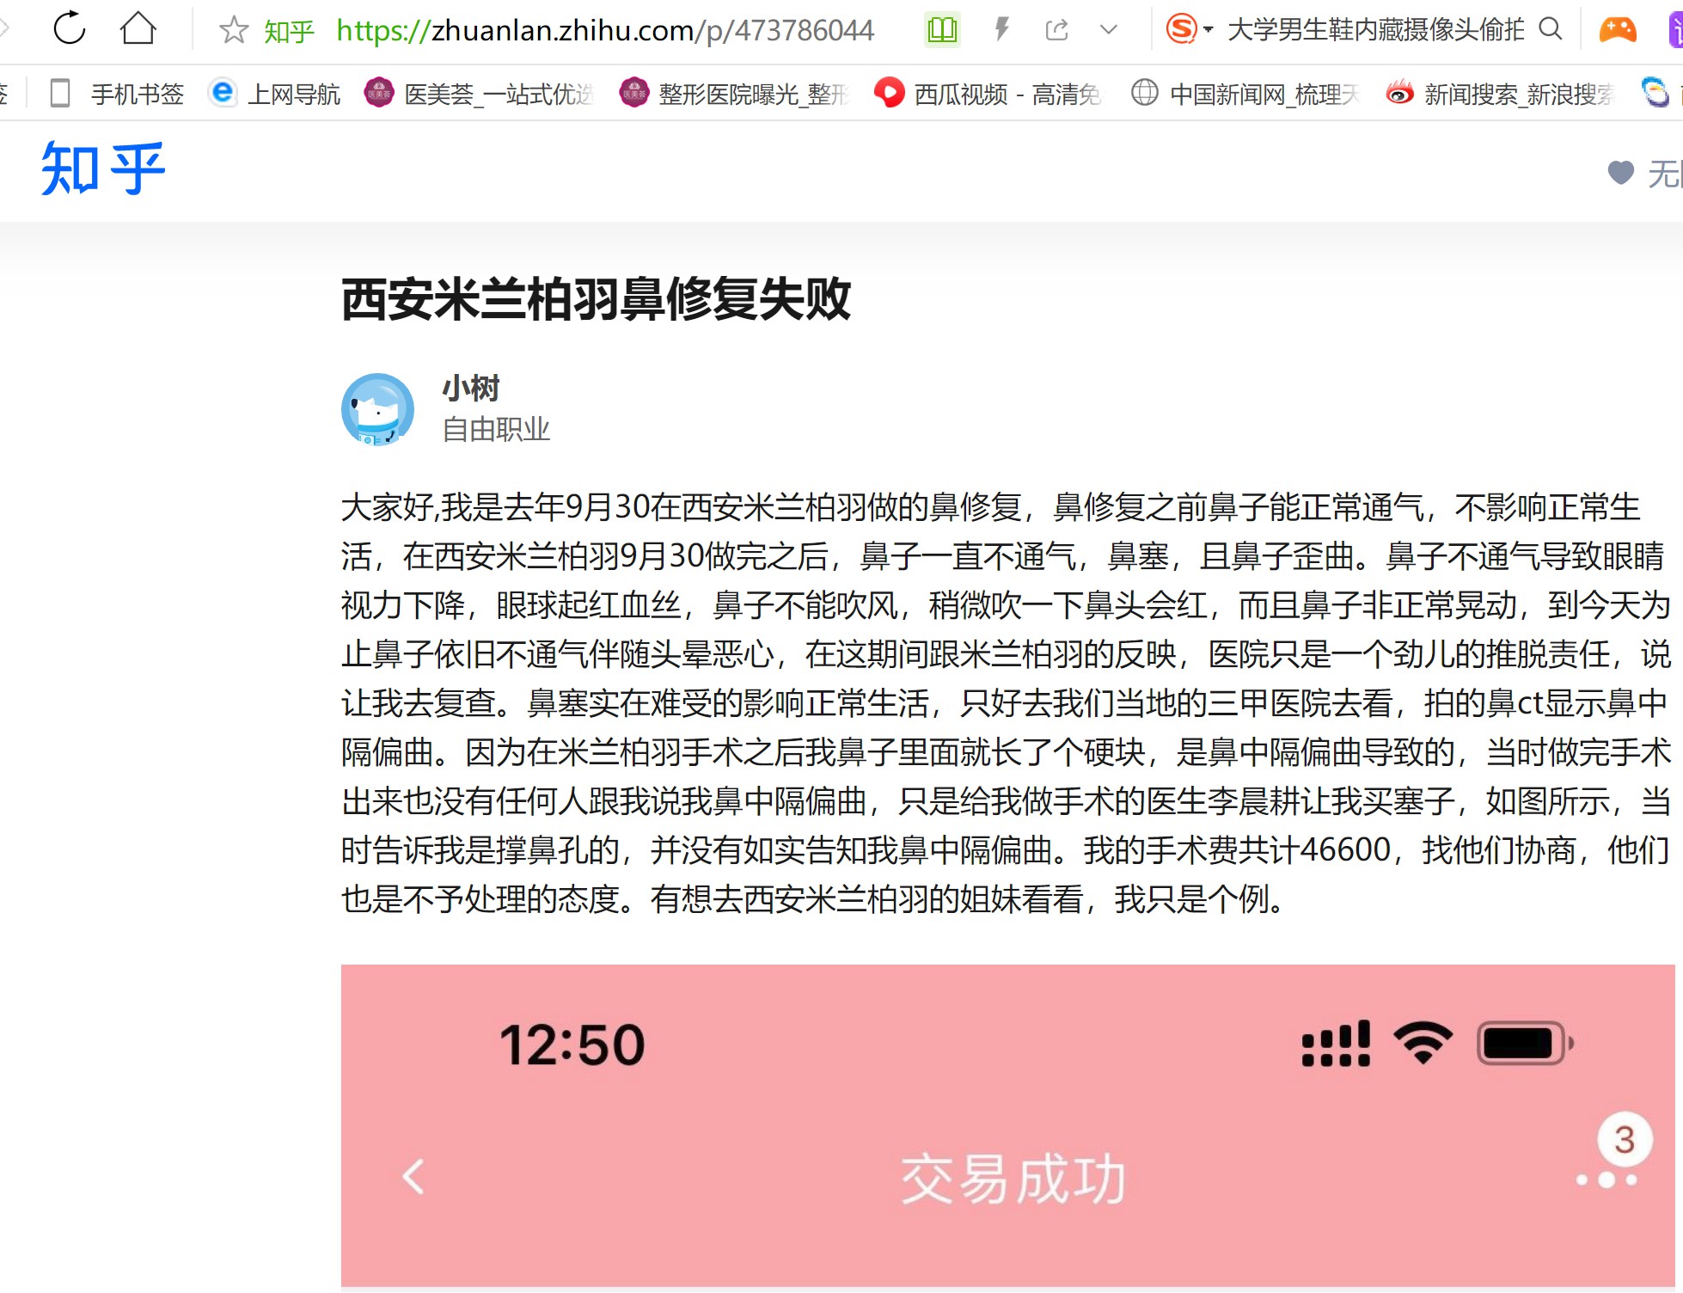
Task: Click the 知乎 site label in address bar
Action: point(290,32)
